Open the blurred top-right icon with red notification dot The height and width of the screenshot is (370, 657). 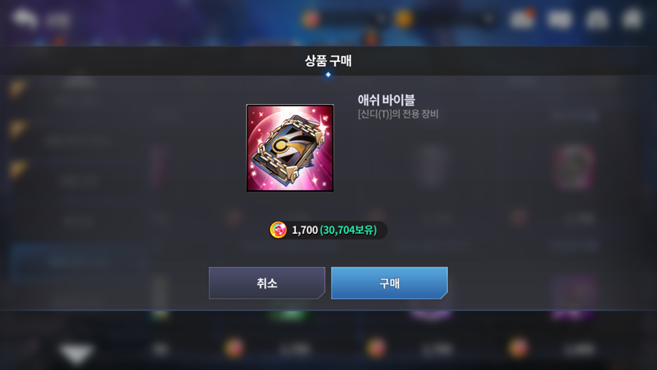coord(522,19)
